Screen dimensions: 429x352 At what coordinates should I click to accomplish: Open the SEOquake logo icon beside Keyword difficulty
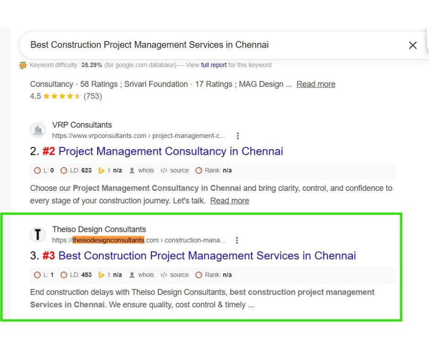[23, 65]
